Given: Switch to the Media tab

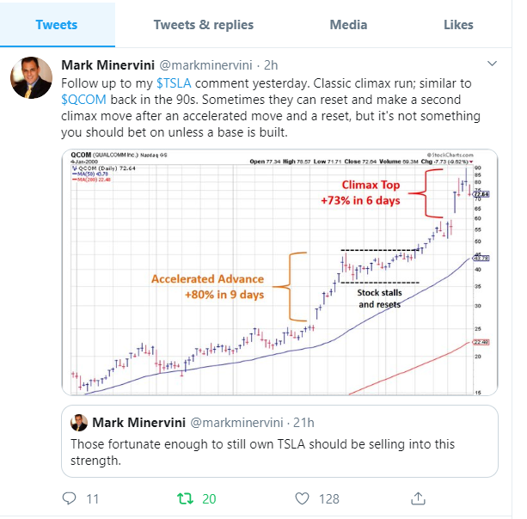Looking at the screenshot, I should (x=348, y=25).
